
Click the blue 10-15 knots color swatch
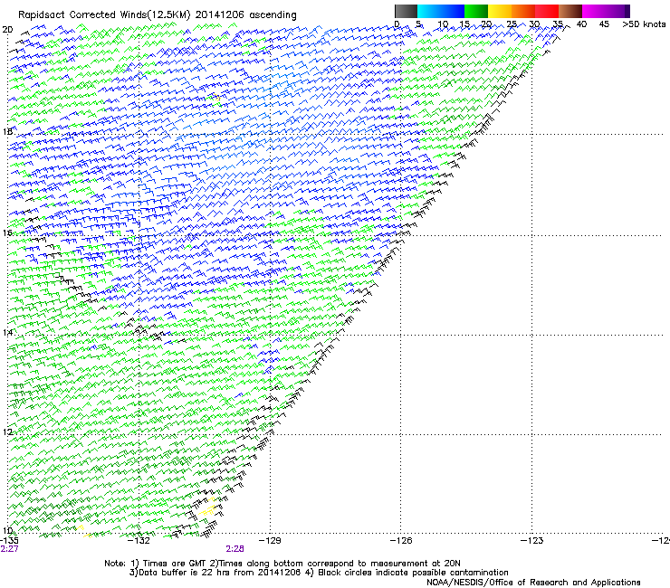click(x=453, y=12)
